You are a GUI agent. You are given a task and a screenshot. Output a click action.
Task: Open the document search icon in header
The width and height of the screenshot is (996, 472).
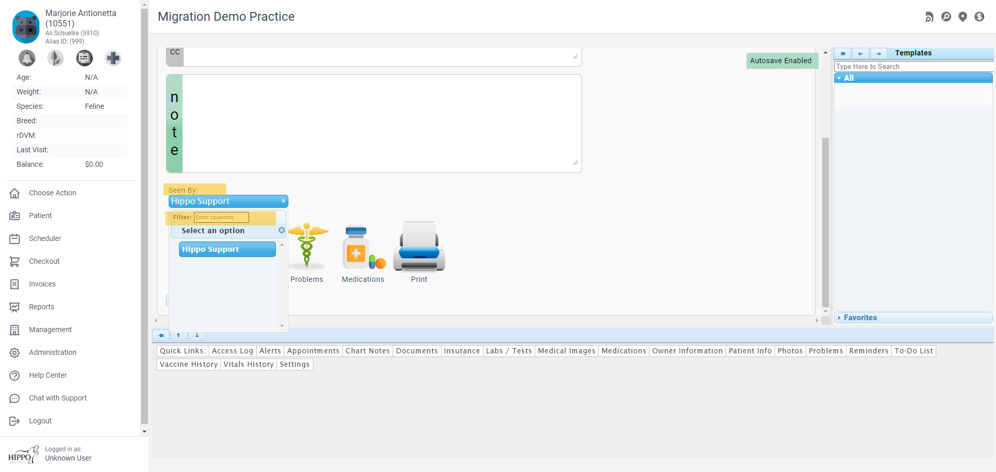(x=929, y=17)
